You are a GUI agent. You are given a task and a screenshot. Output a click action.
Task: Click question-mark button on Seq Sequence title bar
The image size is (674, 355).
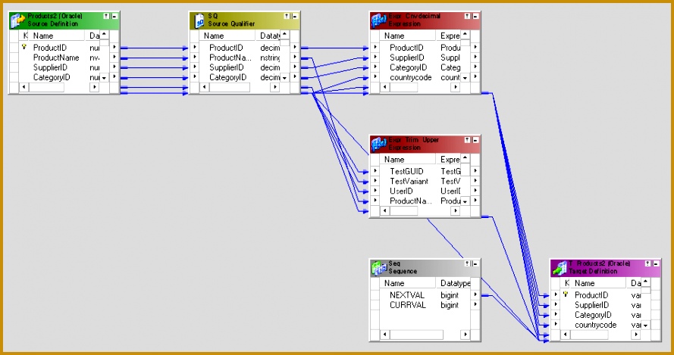point(468,263)
